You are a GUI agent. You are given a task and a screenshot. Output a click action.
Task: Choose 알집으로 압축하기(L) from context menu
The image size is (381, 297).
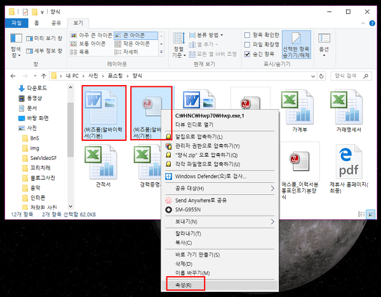220,136
